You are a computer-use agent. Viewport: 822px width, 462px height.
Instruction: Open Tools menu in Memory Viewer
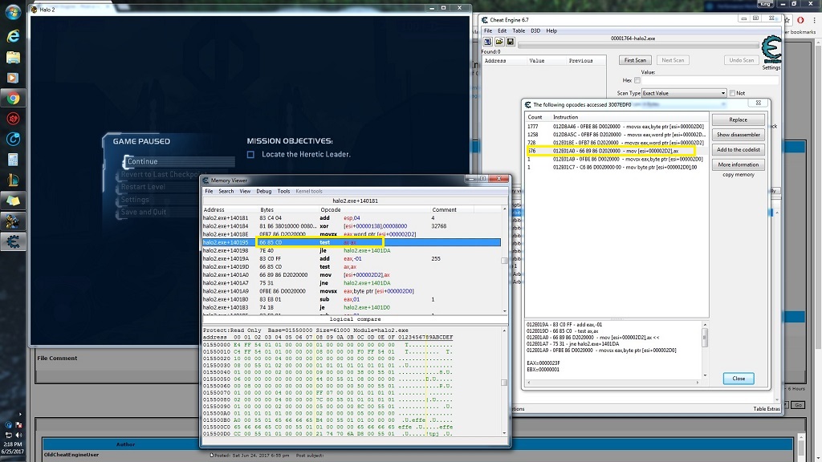coord(283,191)
